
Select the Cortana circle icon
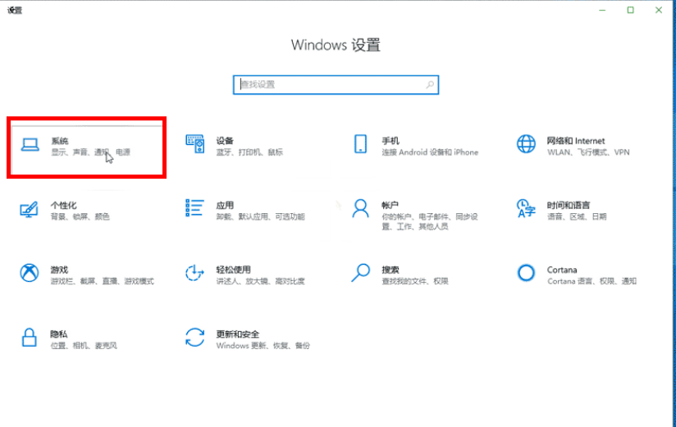point(526,273)
